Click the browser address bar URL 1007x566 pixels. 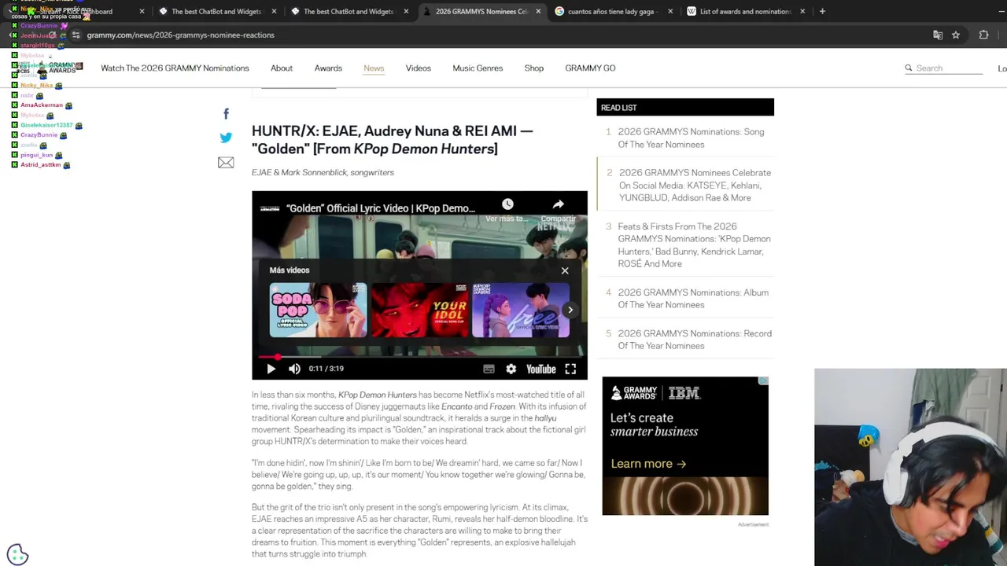pyautogui.click(x=180, y=35)
